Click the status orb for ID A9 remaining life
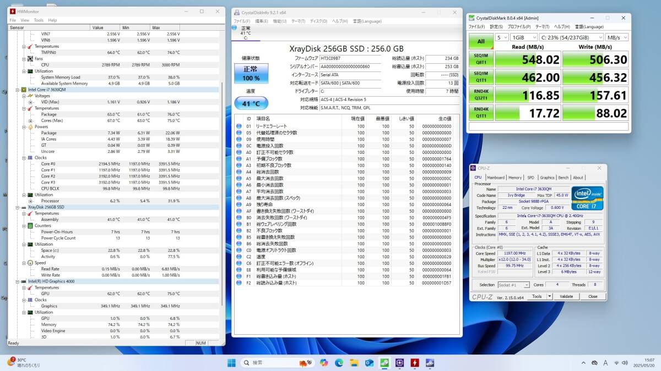The image size is (661, 371). (x=239, y=204)
